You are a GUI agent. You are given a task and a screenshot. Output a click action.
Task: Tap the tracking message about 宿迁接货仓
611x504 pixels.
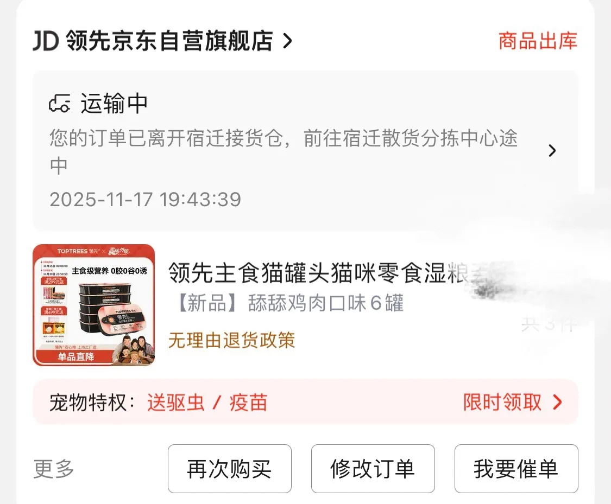point(284,151)
